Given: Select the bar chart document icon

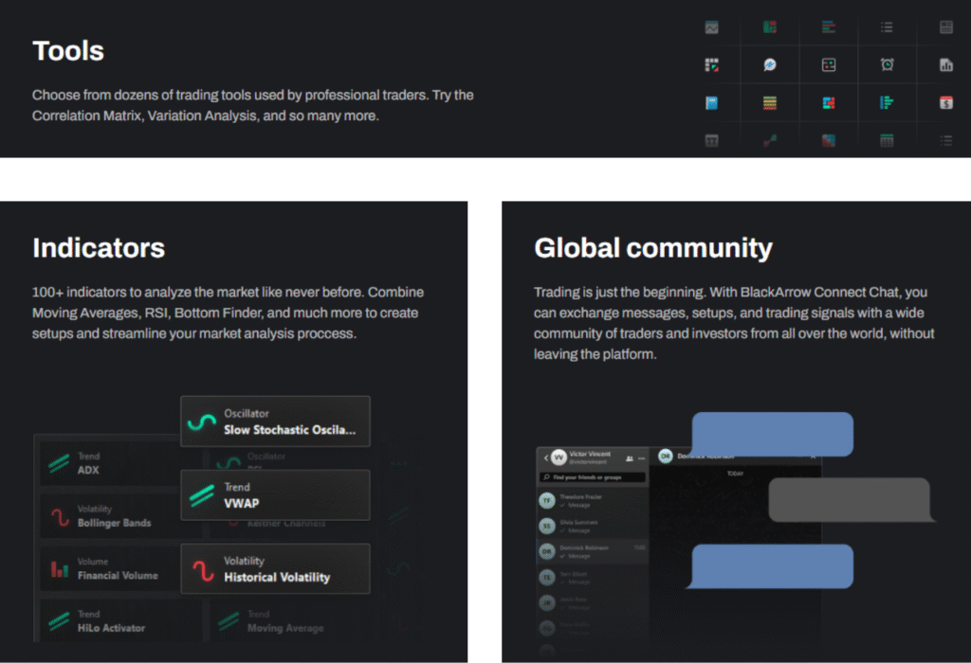Looking at the screenshot, I should pos(945,65).
